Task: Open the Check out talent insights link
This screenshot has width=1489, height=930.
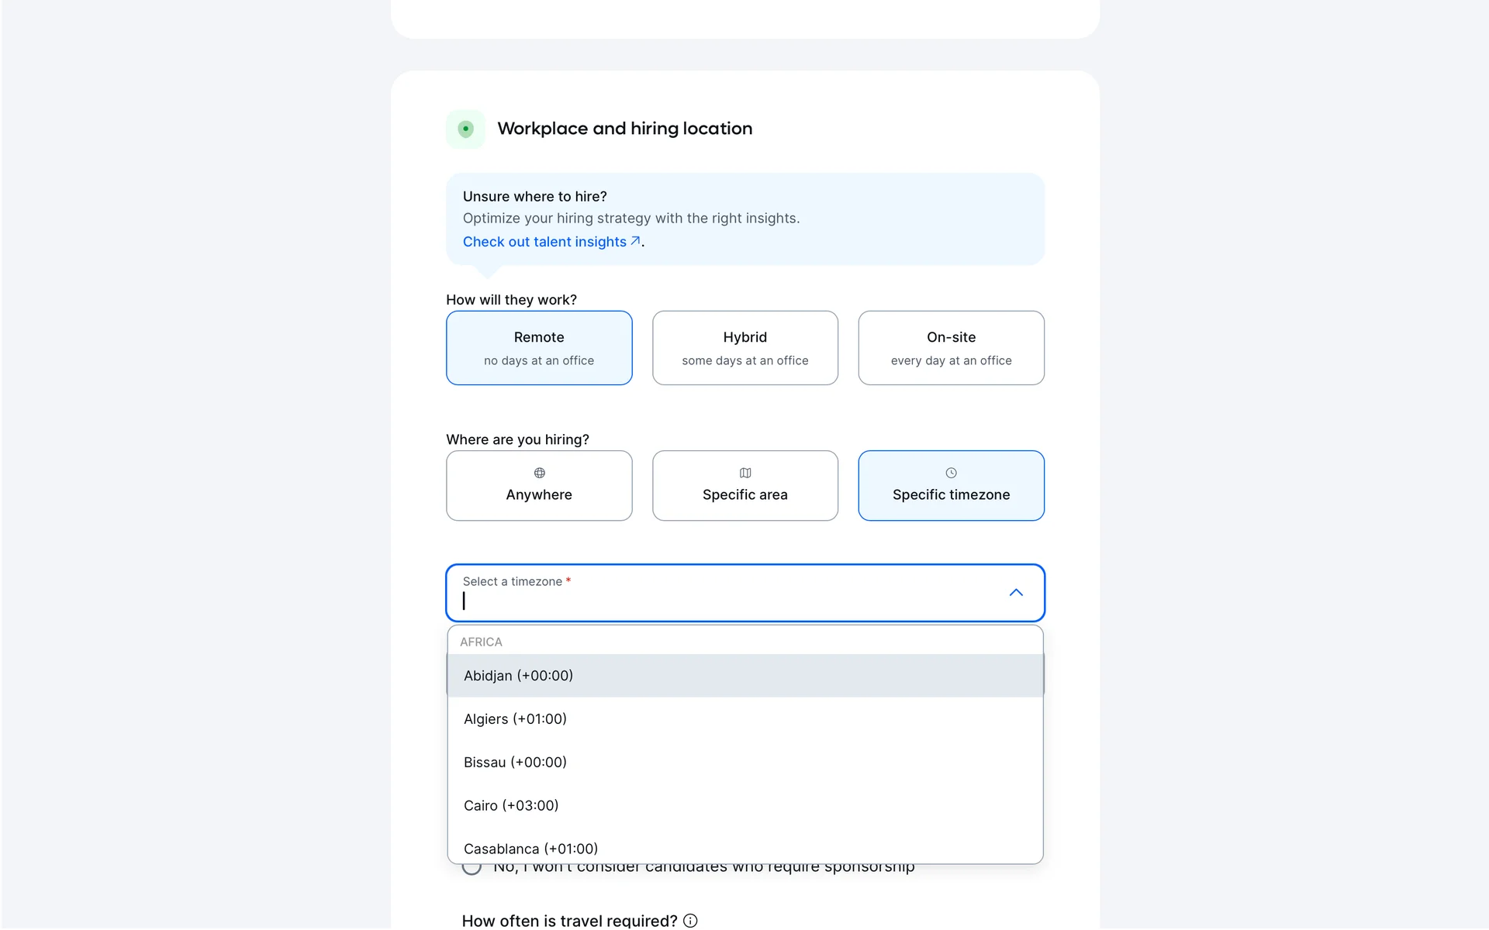Action: [x=544, y=242]
